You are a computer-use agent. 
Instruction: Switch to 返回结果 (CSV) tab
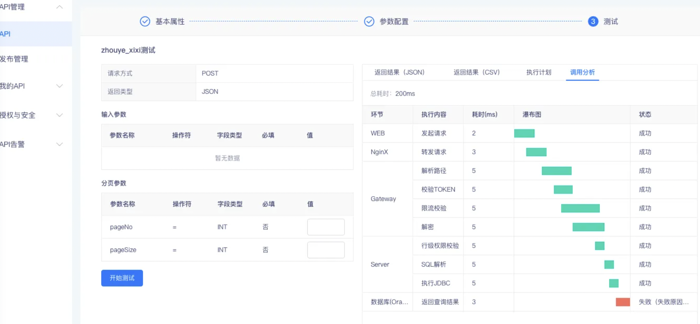click(x=477, y=72)
